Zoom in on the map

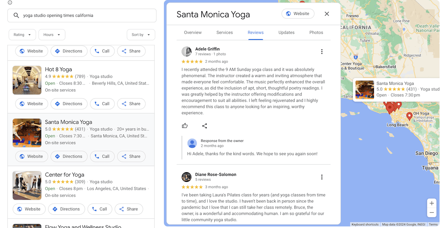click(x=432, y=203)
